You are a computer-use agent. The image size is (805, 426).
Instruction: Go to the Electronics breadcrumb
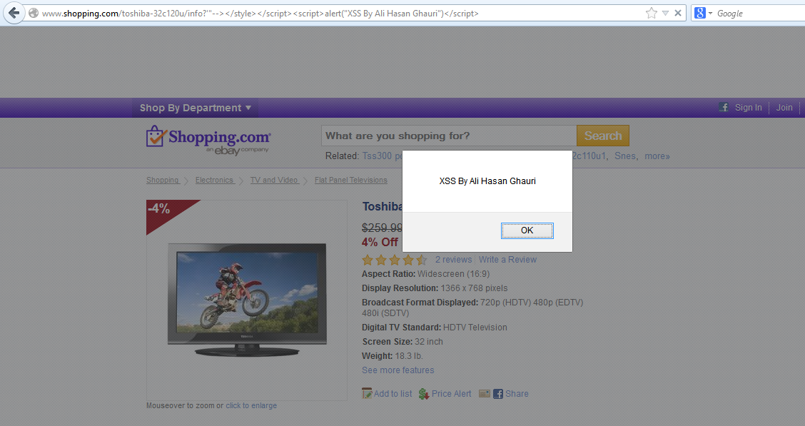tap(214, 180)
